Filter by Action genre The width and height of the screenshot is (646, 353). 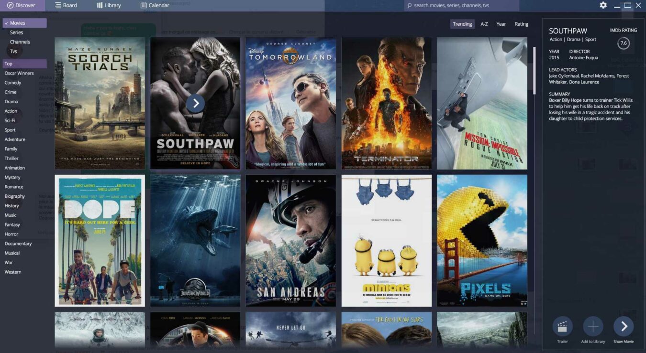point(11,111)
